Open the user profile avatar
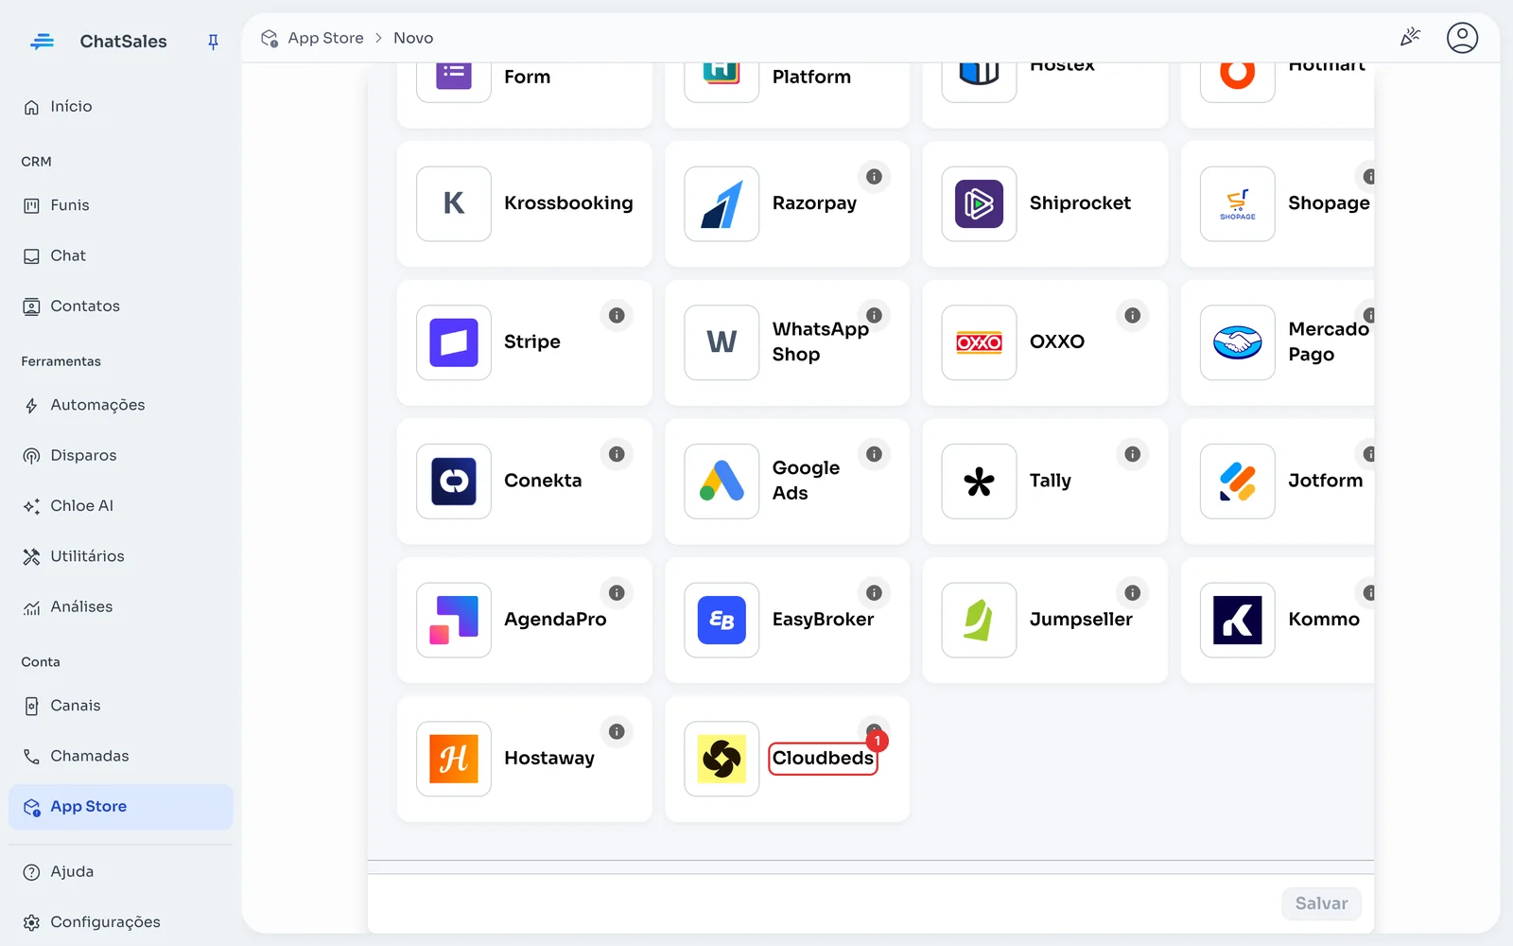 pos(1462,38)
